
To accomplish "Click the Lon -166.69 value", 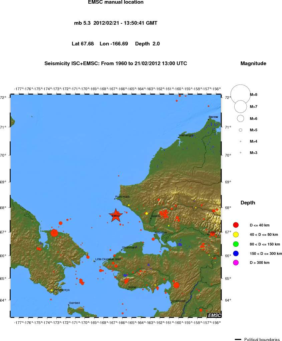I will click(114, 44).
